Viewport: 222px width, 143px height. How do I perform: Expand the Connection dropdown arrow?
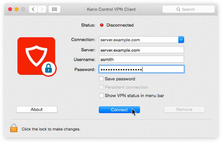[181, 40]
